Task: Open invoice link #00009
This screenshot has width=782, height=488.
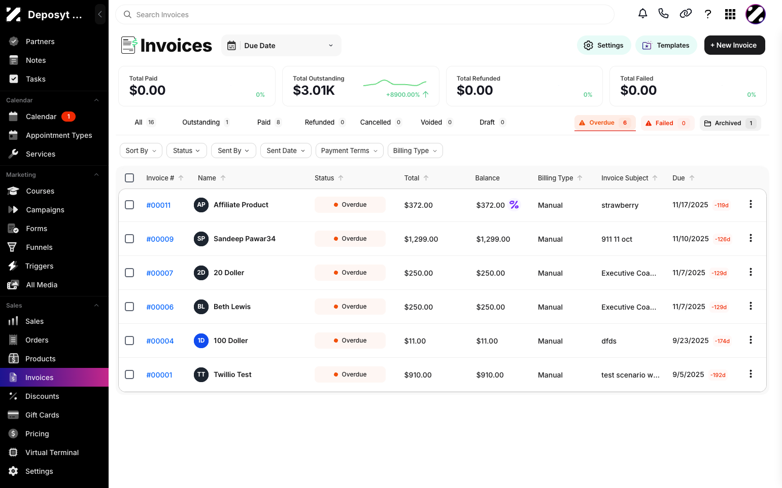Action: [x=160, y=239]
